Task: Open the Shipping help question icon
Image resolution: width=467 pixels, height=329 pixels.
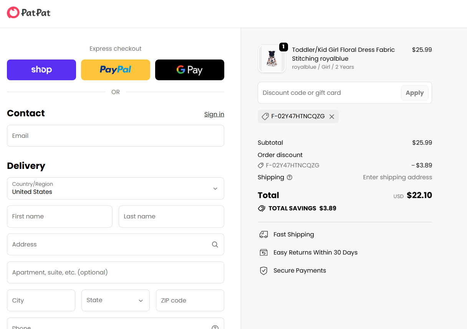Action: [290, 177]
